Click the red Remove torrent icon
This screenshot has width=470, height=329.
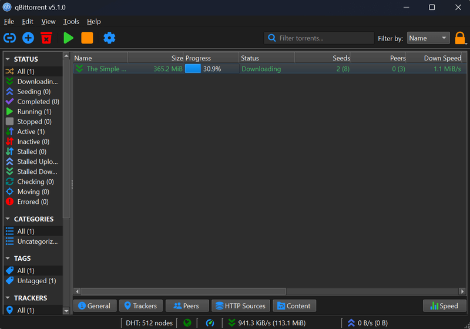coord(46,38)
